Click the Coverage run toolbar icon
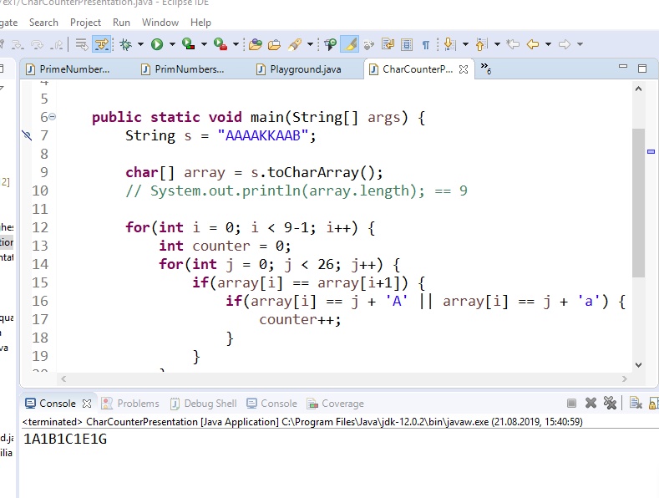Screen dimensions: 659x498 click(x=188, y=44)
